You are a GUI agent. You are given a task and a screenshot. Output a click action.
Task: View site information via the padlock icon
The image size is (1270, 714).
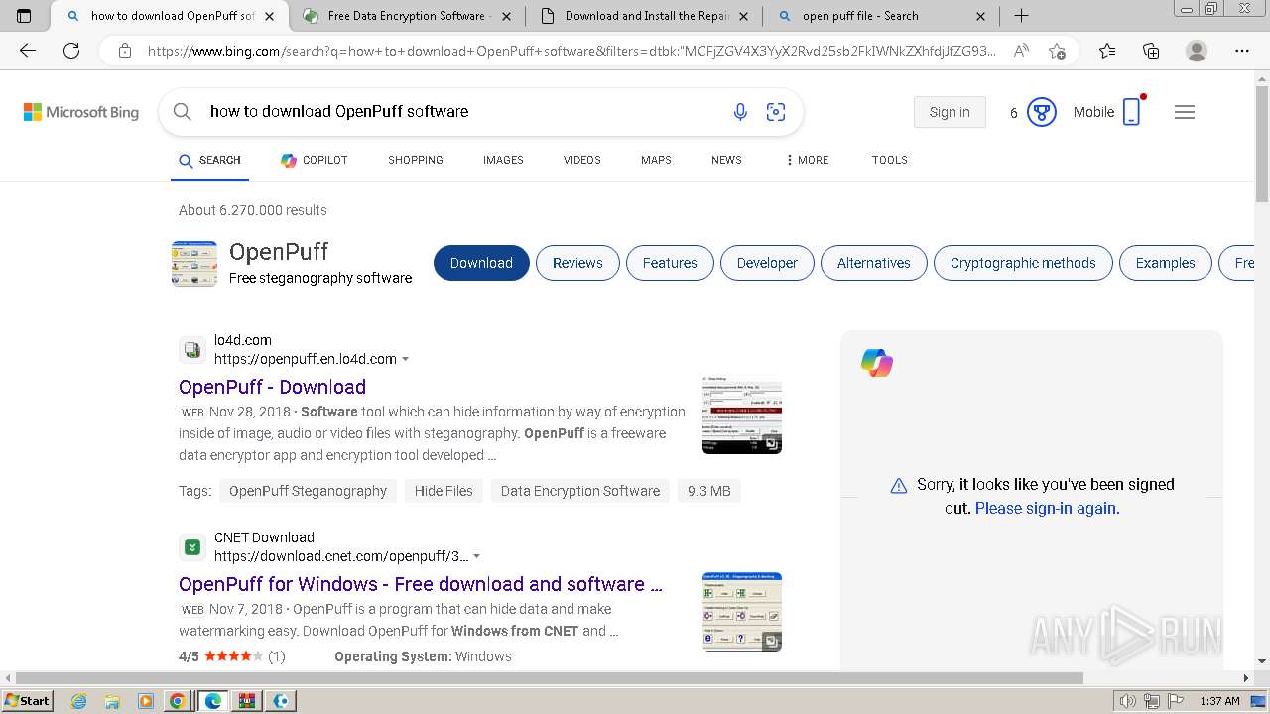(x=124, y=51)
